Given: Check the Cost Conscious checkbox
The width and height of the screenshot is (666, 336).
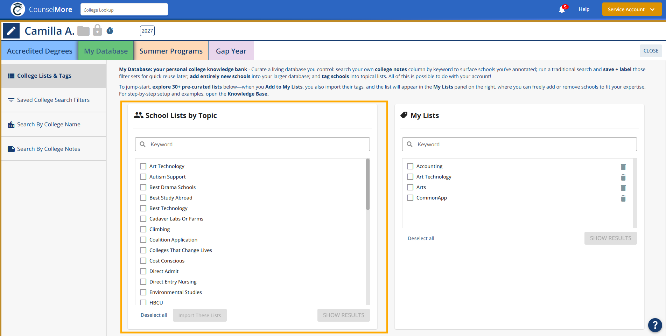Looking at the screenshot, I should [x=143, y=261].
